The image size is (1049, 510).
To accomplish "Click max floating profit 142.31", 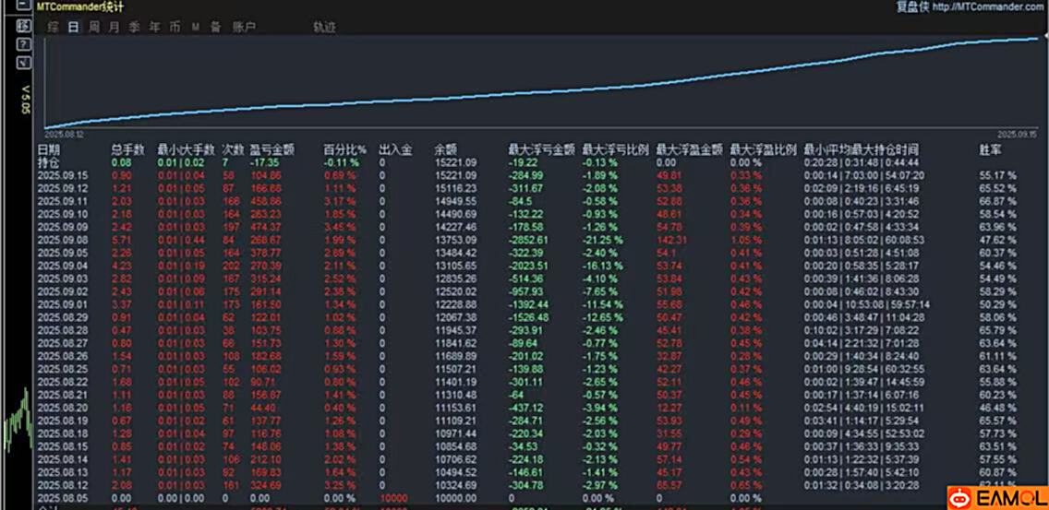I will tap(671, 240).
